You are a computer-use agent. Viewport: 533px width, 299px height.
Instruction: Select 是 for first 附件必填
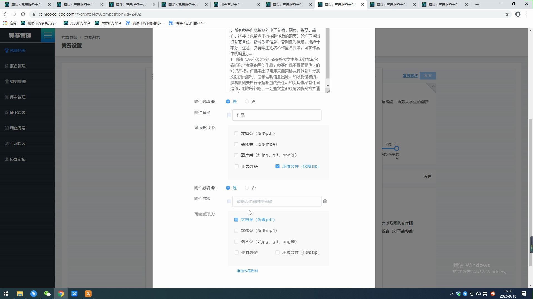(x=228, y=101)
